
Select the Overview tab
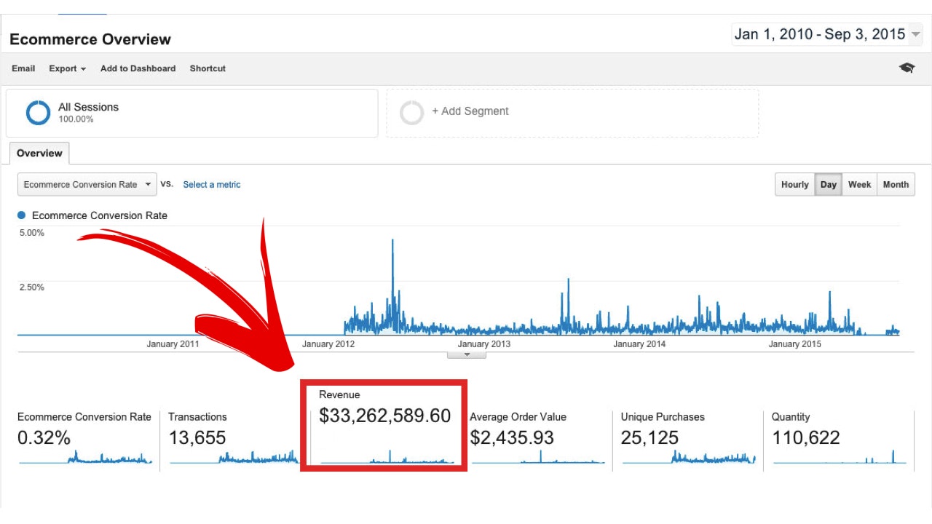[x=39, y=153]
